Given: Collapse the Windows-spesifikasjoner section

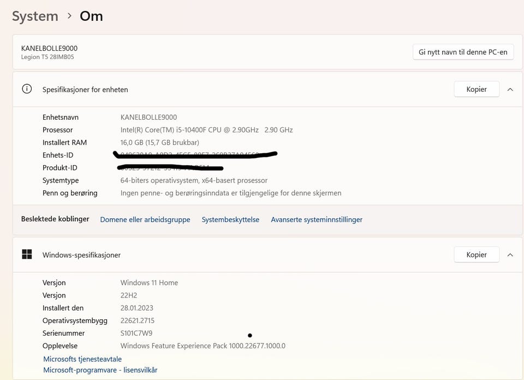Looking at the screenshot, I should pos(510,255).
